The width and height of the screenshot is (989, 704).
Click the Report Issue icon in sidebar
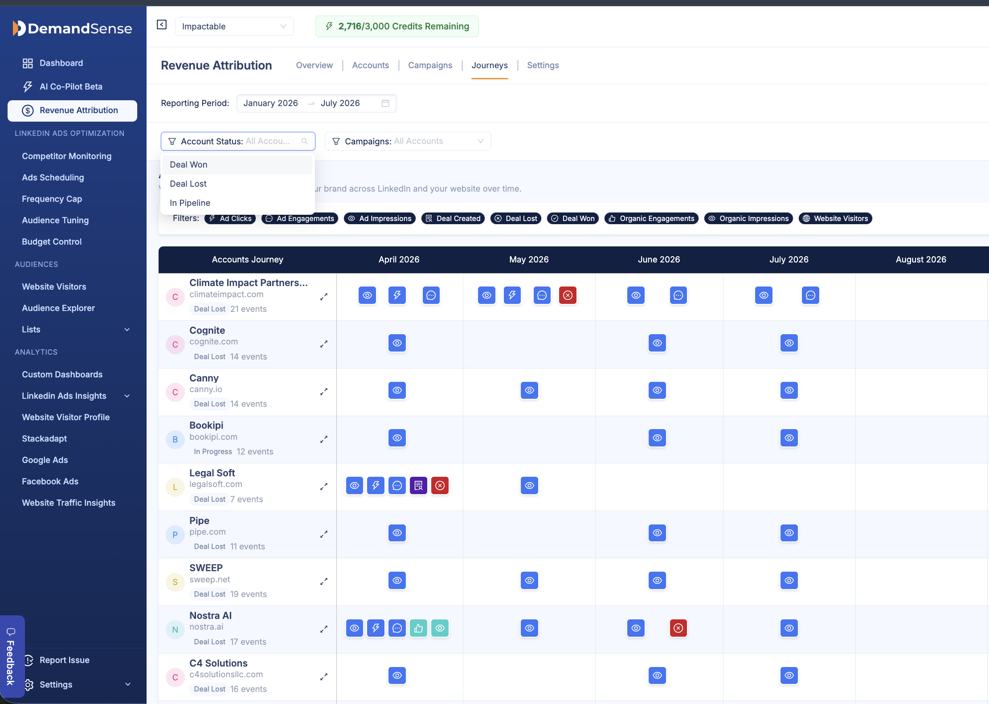tap(29, 660)
